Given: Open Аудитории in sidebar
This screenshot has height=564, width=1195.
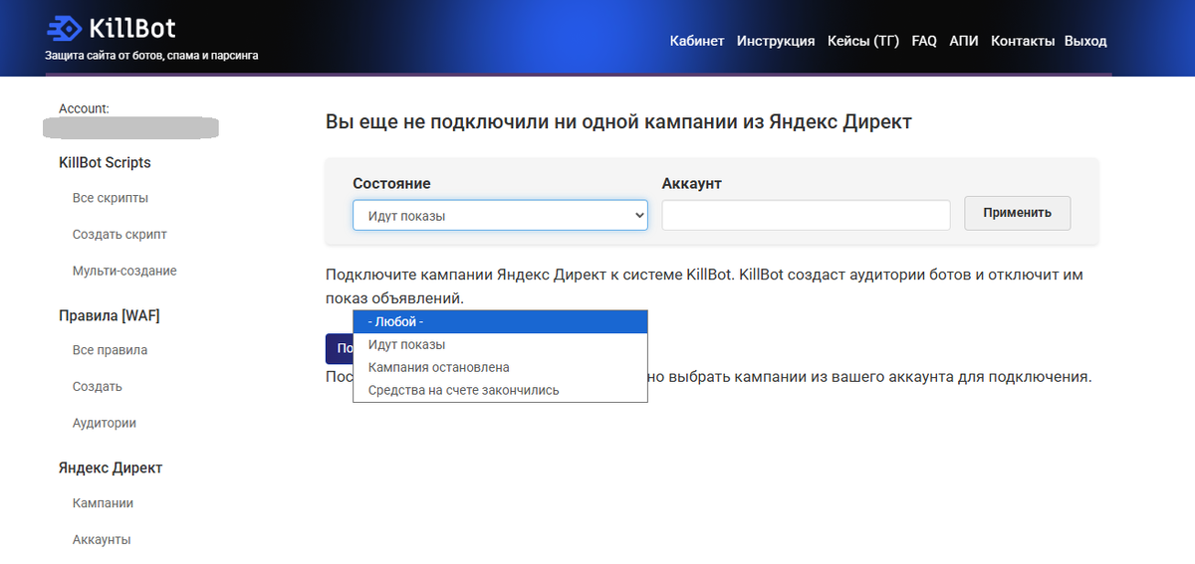Looking at the screenshot, I should (105, 423).
